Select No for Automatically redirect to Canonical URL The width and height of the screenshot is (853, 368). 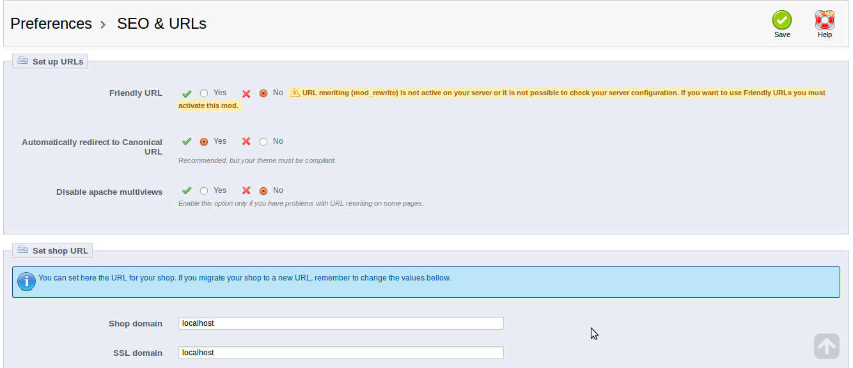point(263,142)
